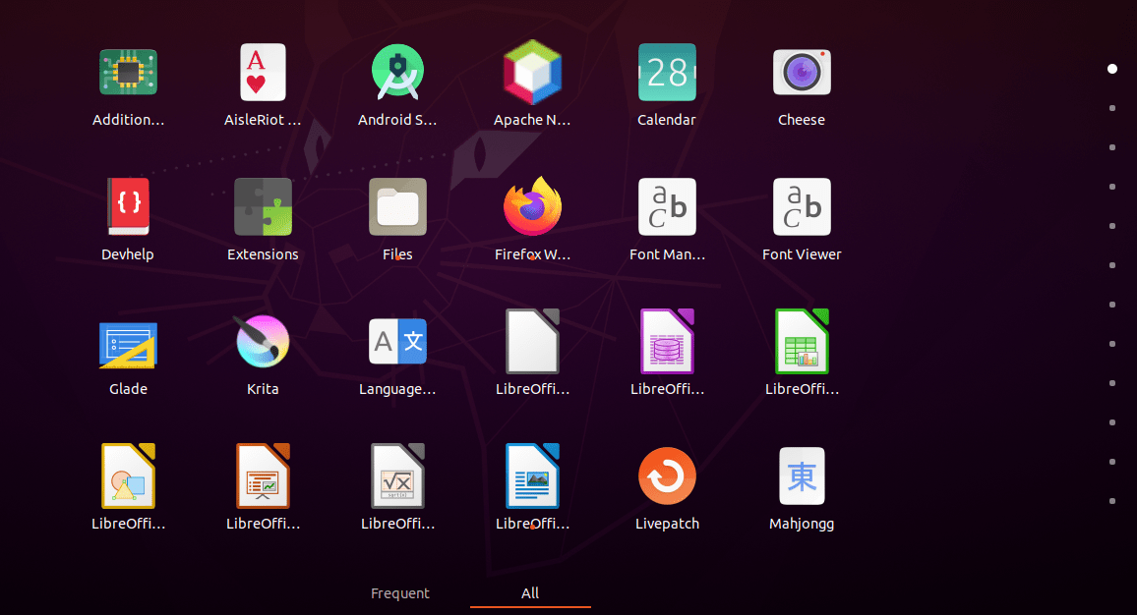Launch Android Studio

[397, 72]
